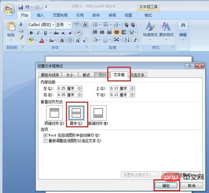
Task: Switch to the 引用 ribbon tab
Action: pos(80,16)
